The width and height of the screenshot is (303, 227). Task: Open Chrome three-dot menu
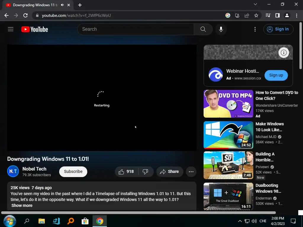click(x=296, y=15)
